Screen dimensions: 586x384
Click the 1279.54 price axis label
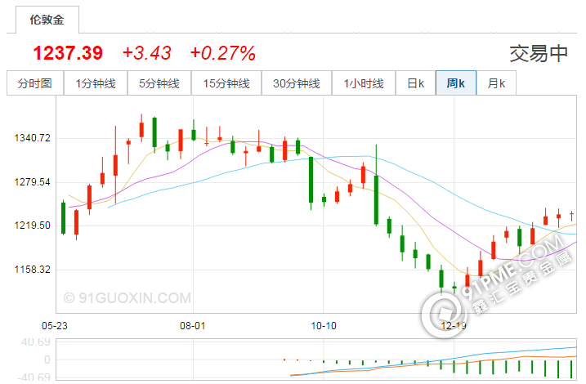tap(32, 182)
